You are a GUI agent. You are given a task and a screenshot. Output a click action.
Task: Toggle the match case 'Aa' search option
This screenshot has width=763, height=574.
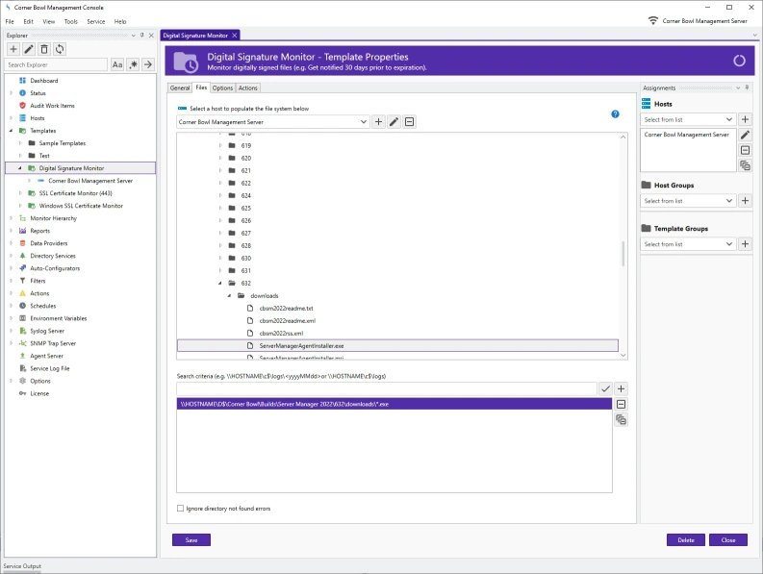[x=117, y=64]
